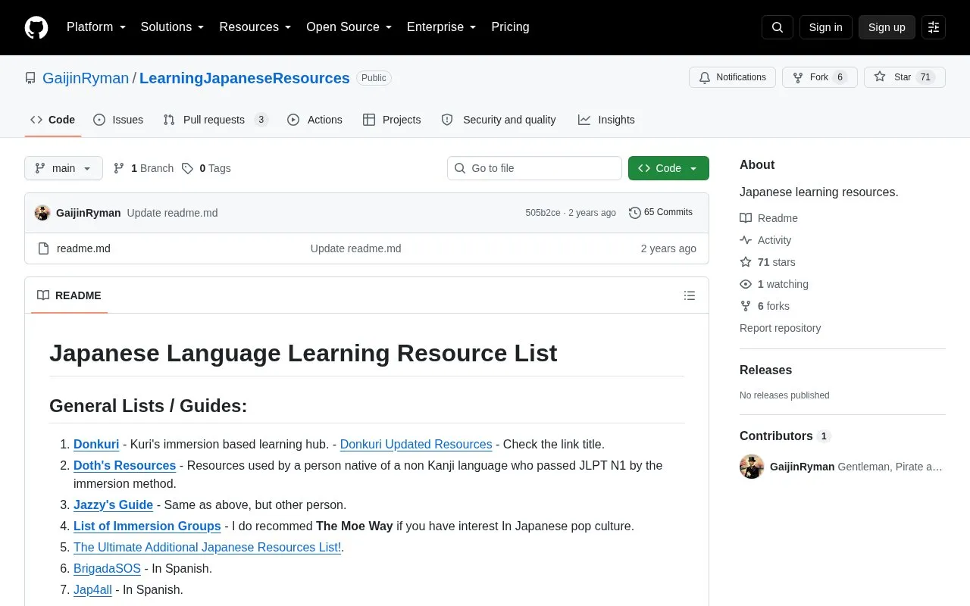Click the GitHub logo icon
This screenshot has width=970, height=606.
pyautogui.click(x=36, y=27)
